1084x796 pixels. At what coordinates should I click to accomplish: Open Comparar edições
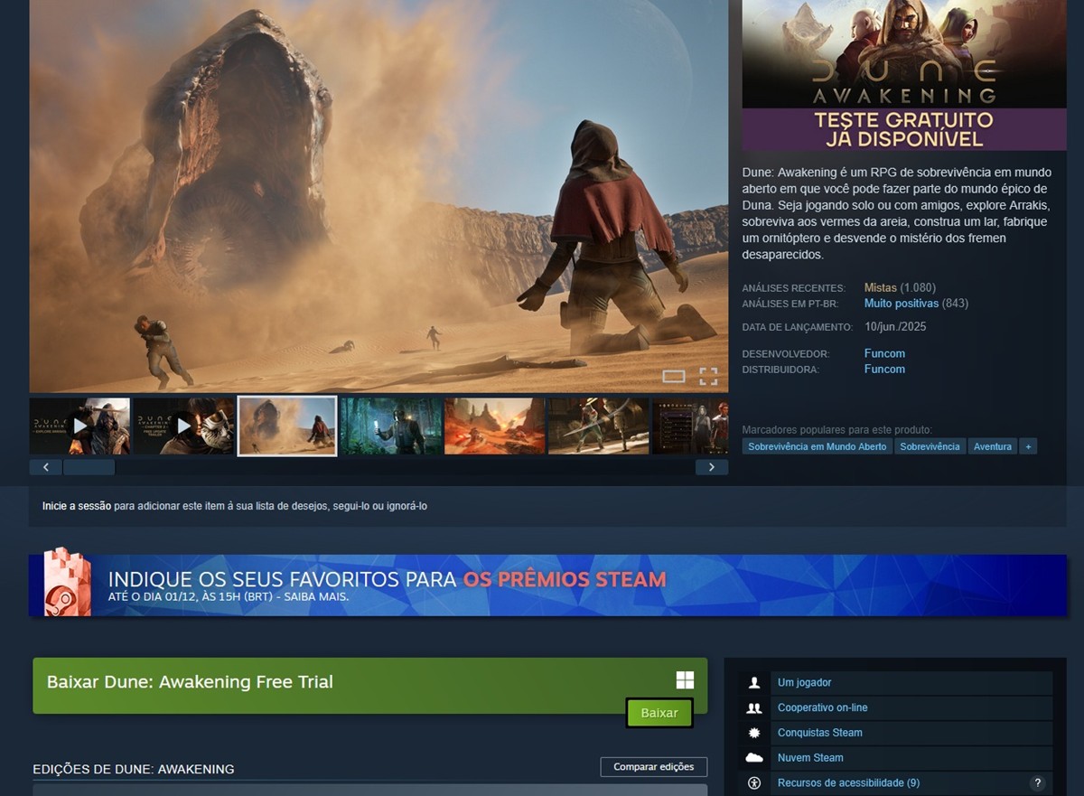coord(653,766)
